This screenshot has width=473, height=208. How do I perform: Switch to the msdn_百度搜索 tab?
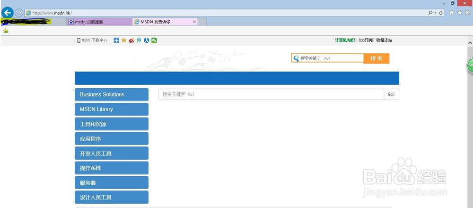tap(99, 22)
